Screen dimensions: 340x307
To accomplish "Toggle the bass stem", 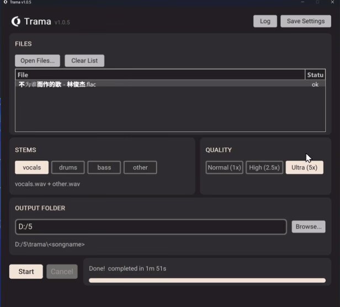I will tap(104, 167).
